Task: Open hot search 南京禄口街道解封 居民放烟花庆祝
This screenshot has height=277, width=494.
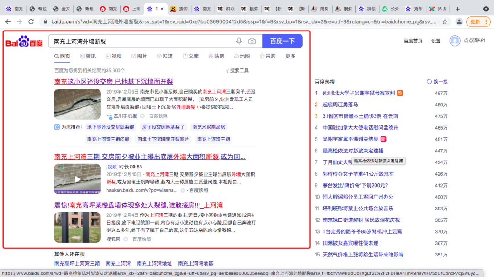Action: tap(361, 220)
